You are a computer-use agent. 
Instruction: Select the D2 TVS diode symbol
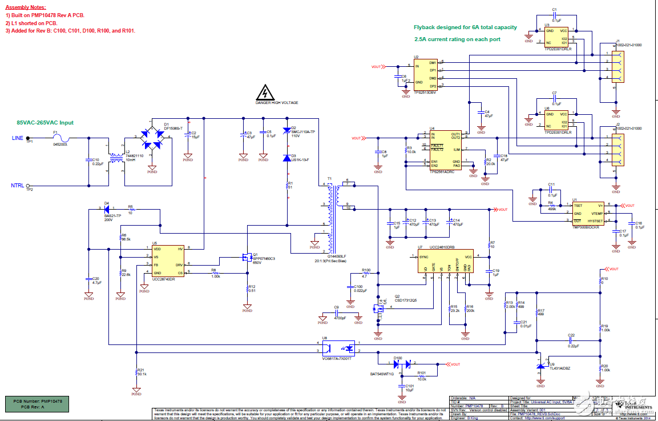pos(286,131)
